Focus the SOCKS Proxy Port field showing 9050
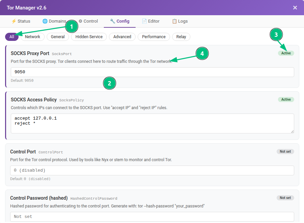This screenshot has height=223, width=304. (153, 72)
